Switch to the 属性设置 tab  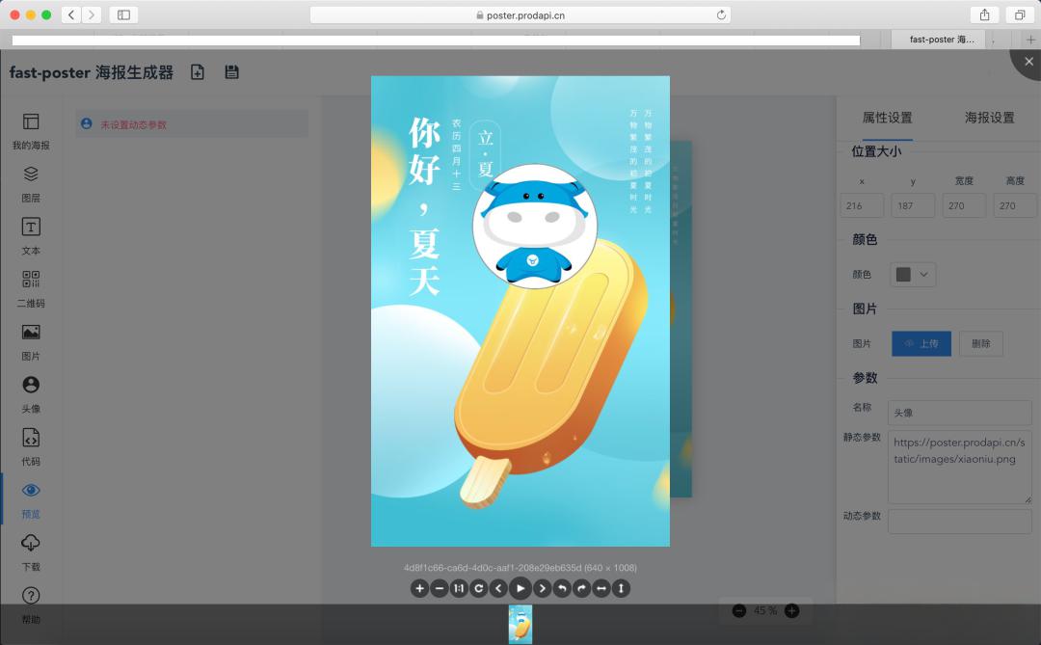[x=887, y=119]
